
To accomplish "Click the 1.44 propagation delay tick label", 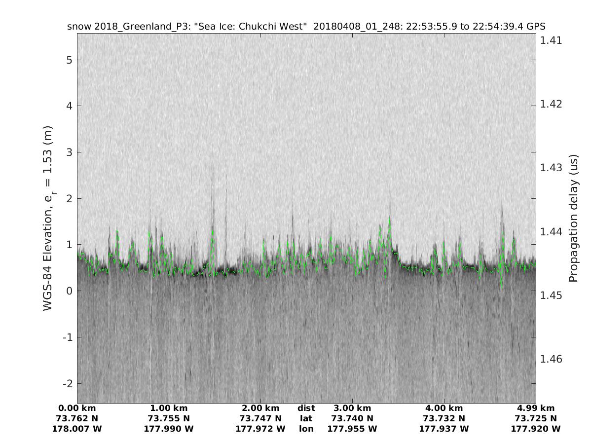I will (x=551, y=231).
